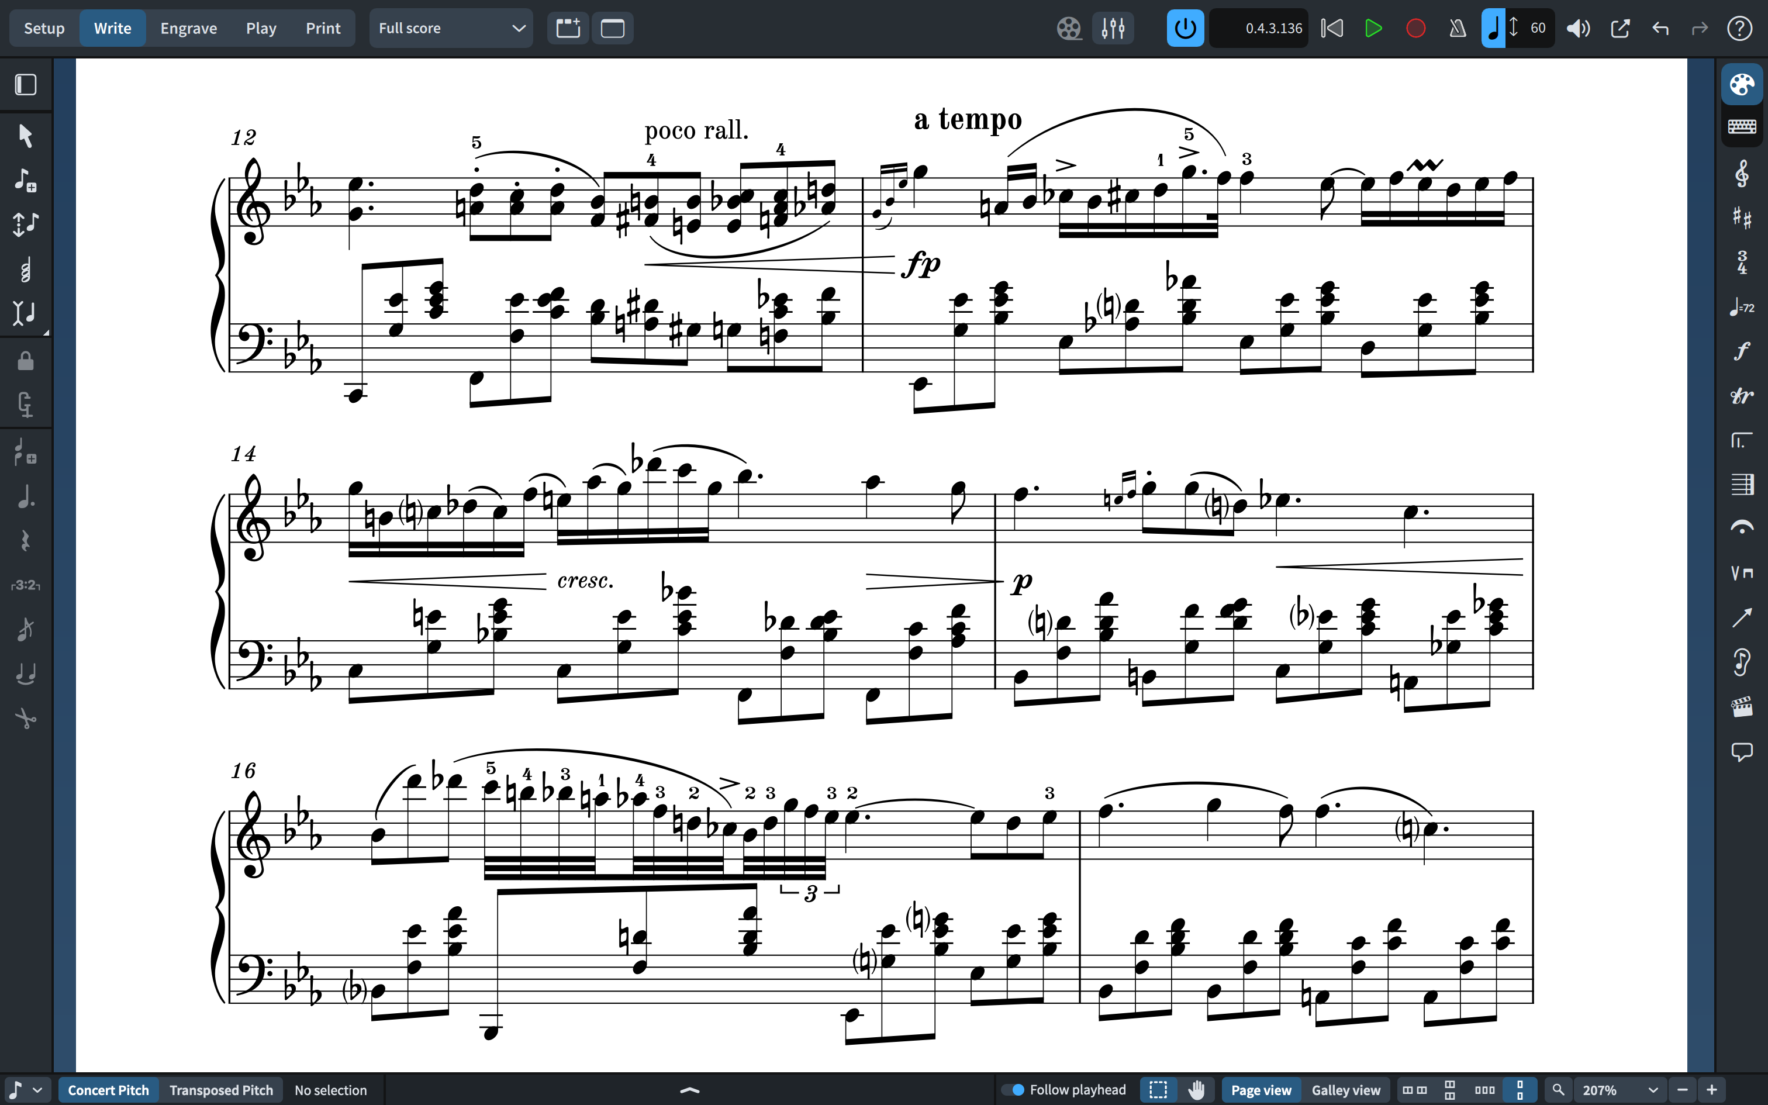The height and width of the screenshot is (1105, 1768).
Task: Open the cues panel
Action: point(1742,662)
